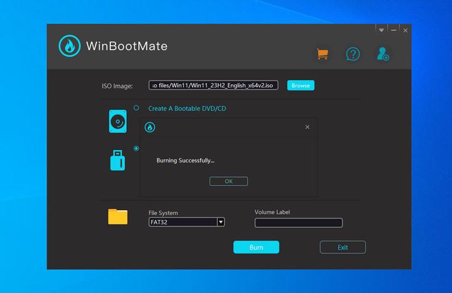Click the flame icon in the dialog
The height and width of the screenshot is (293, 452).
(x=149, y=127)
